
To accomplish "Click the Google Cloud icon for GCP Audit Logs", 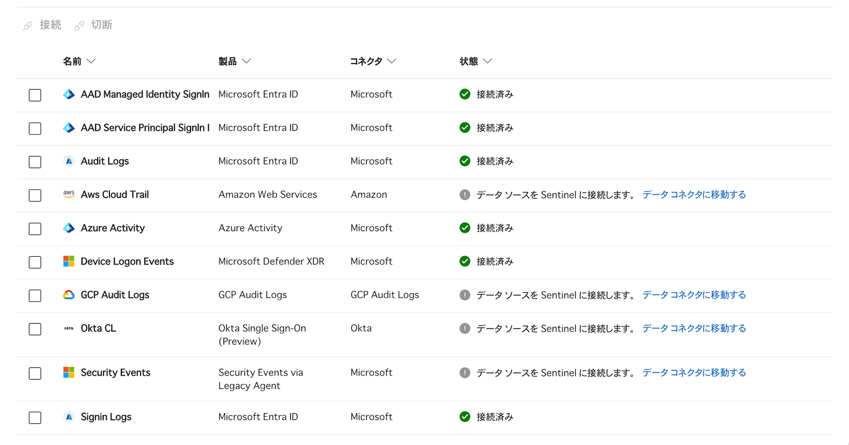I will pos(68,295).
